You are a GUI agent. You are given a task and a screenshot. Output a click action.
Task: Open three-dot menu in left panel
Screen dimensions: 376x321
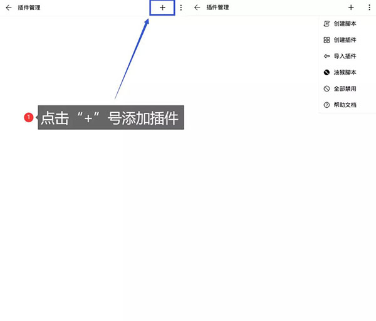click(181, 8)
